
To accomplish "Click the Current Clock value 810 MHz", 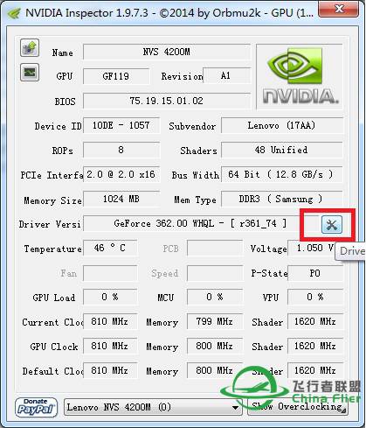I will coord(110,321).
